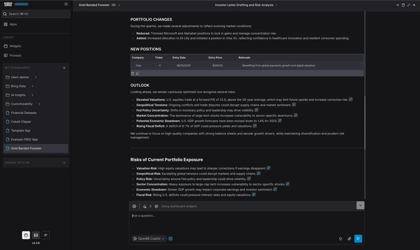This screenshot has width=420, height=250.
Task: Toggle the blue chat mode icon beside Copilot
Action: (x=170, y=239)
